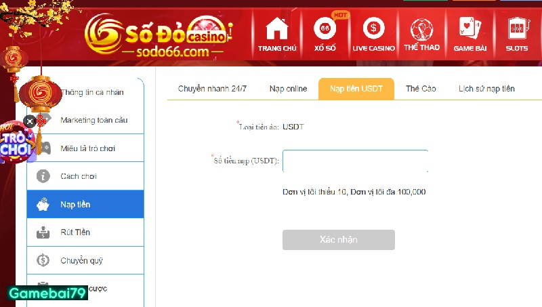Click the Trang Chủ home icon
Image resolution: width=542 pixels, height=307 pixels.
[x=277, y=30]
